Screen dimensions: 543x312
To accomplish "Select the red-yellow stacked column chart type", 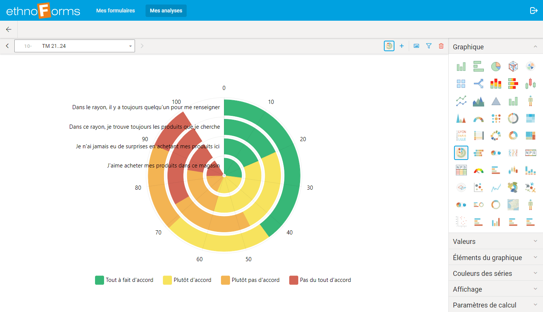I will click(496, 84).
